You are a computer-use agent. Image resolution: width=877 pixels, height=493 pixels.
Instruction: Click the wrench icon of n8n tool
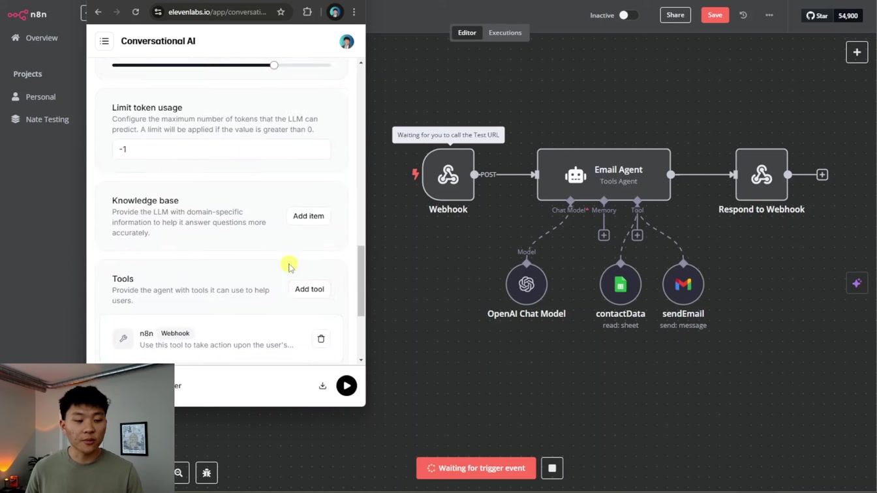123,338
